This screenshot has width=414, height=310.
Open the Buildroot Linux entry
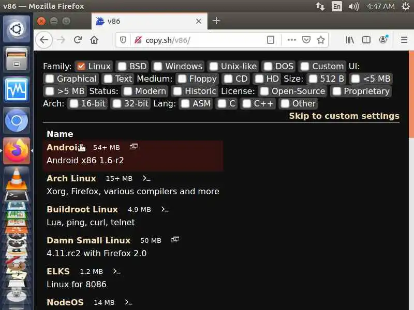(133, 215)
